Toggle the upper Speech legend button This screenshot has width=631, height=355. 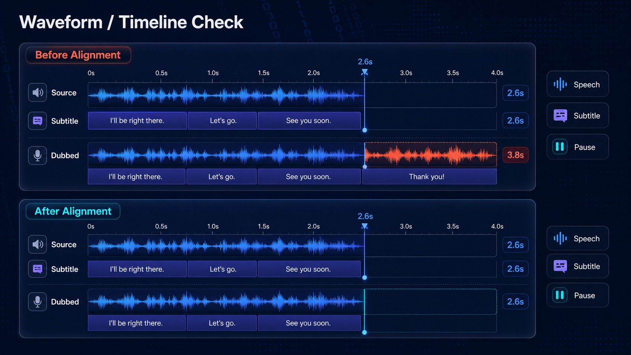577,84
